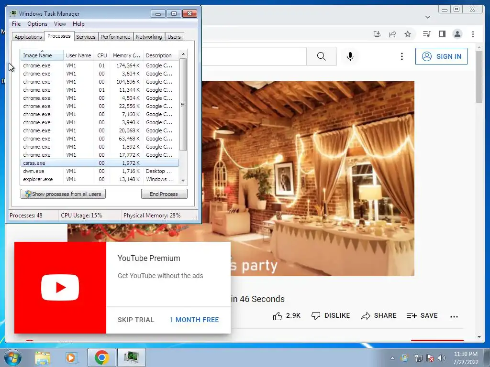Click the YouTube search magnifier button
This screenshot has width=490, height=367.
(321, 56)
